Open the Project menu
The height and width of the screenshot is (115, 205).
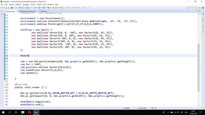[x=39, y=4]
